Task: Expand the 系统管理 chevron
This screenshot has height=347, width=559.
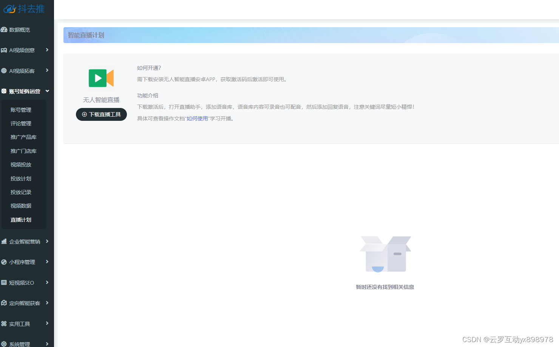Action: pos(47,344)
